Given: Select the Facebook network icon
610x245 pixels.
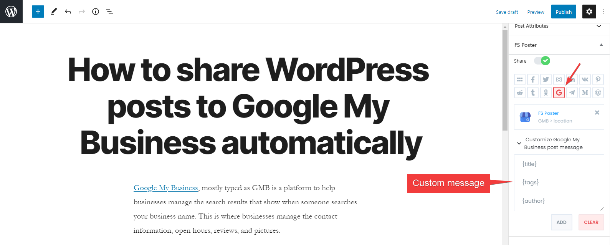Looking at the screenshot, I should (x=533, y=79).
